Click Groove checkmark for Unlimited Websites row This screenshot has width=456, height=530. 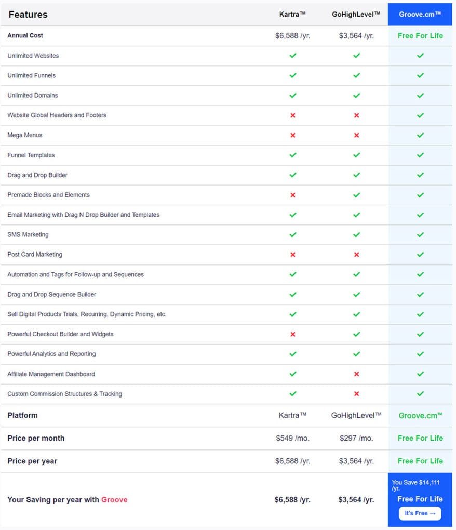pos(420,56)
